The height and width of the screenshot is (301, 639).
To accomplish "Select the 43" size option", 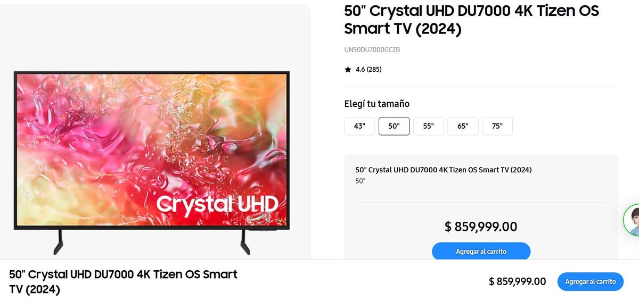I will tap(359, 126).
